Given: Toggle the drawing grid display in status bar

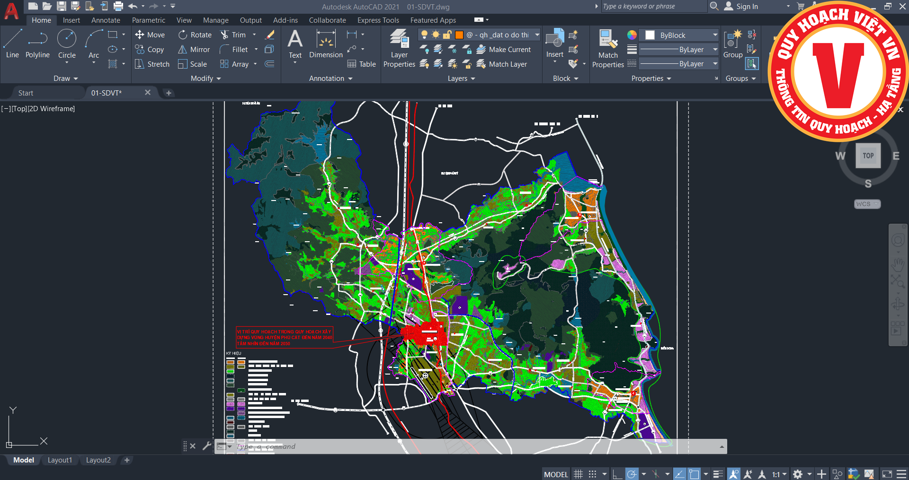Looking at the screenshot, I should (x=578, y=474).
